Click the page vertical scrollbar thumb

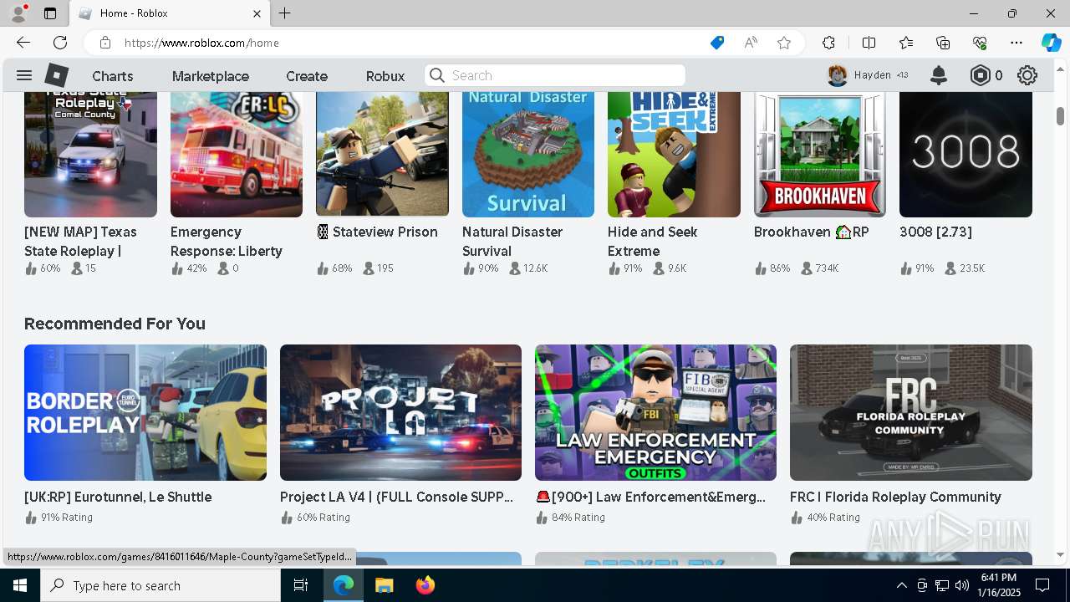[1060, 115]
